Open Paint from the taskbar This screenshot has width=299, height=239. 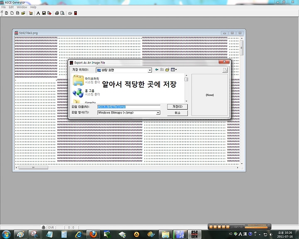[x=20, y=234]
